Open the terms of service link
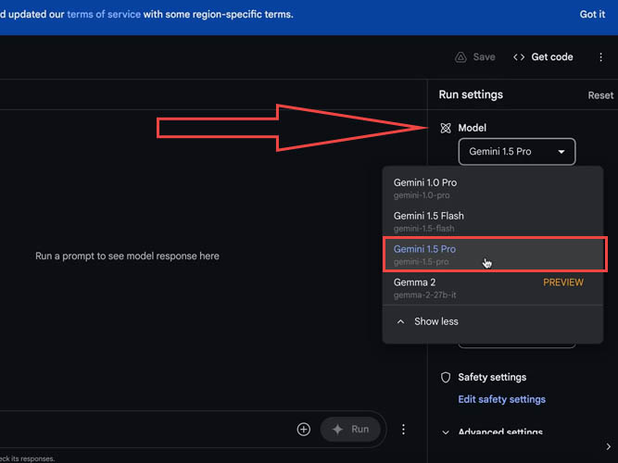The height and width of the screenshot is (463, 618). (102, 15)
